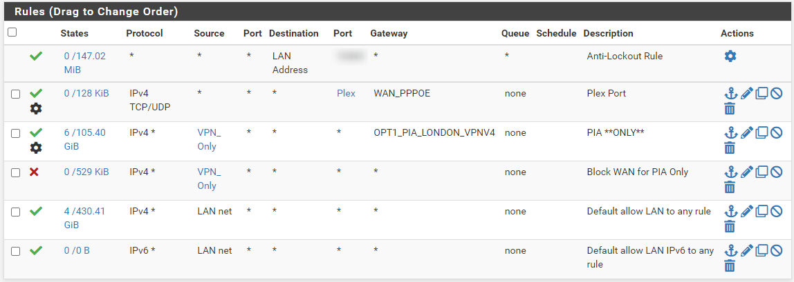
Task: View states 6 /105.40 GiB link
Action: tap(84, 140)
